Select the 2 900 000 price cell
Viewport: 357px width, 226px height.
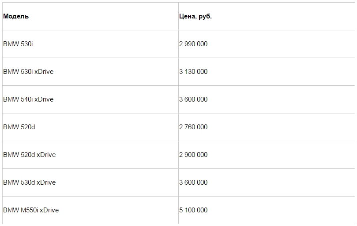(267, 155)
